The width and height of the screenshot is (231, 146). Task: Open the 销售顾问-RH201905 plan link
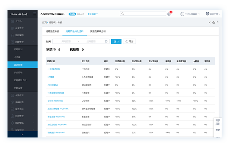point(56,133)
